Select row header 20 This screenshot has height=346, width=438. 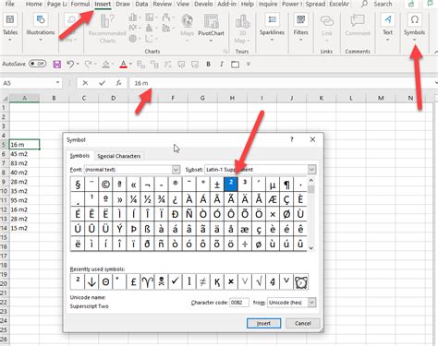tap(4, 283)
